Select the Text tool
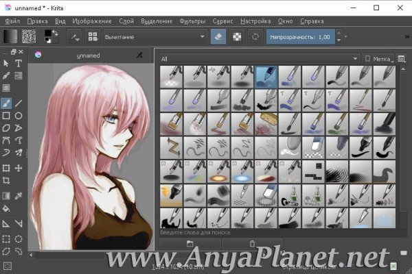Viewport: 412px width, 274px height. 19,64
